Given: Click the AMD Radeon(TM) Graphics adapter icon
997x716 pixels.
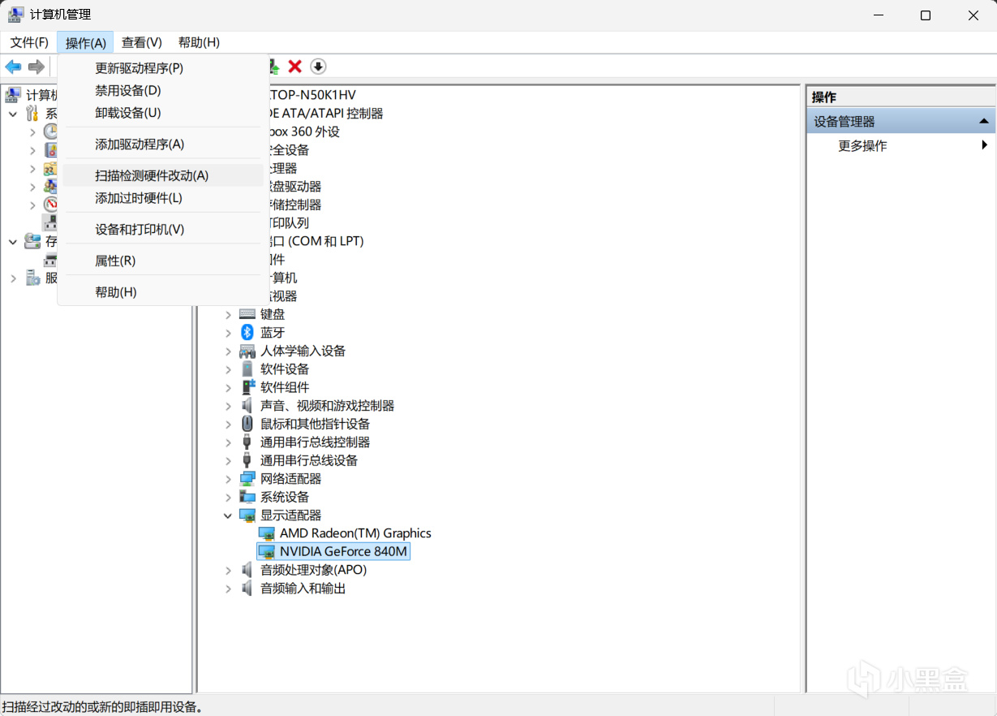Looking at the screenshot, I should pos(266,533).
